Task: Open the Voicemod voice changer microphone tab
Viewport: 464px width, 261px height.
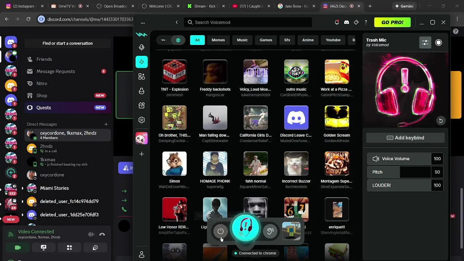Action: pos(142,47)
